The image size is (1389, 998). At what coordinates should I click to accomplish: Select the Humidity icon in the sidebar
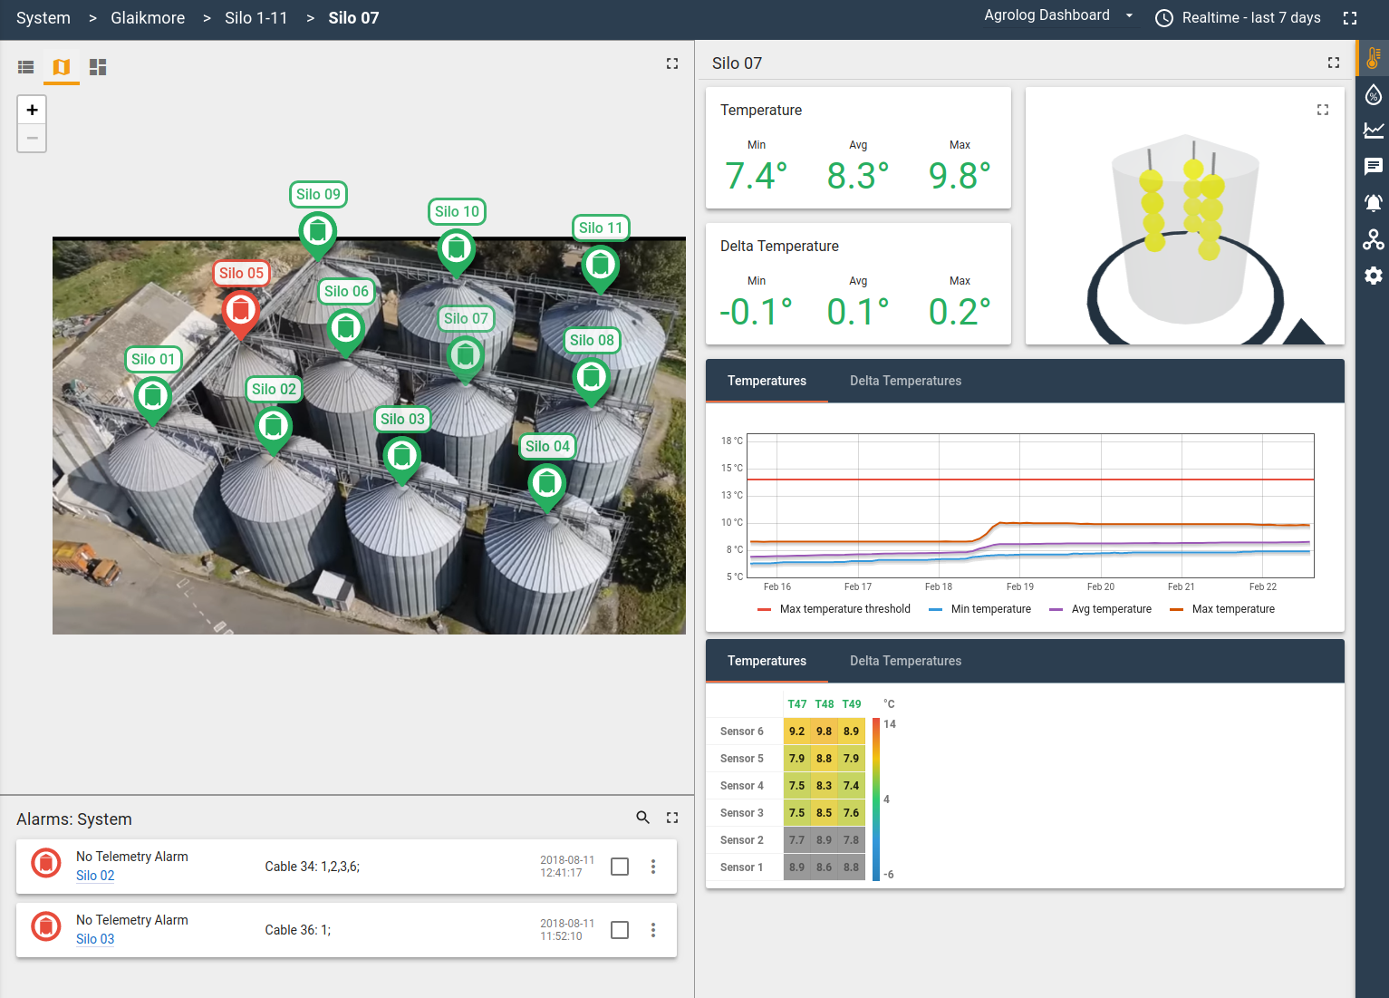(1374, 93)
